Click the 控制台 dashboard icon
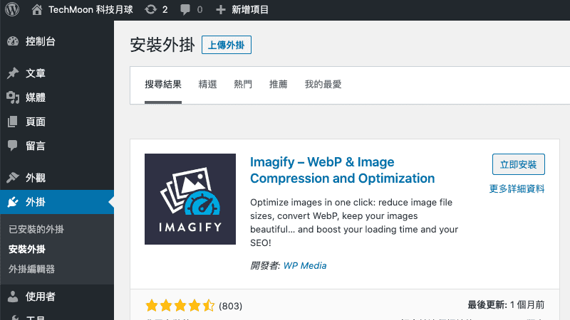Image resolution: width=570 pixels, height=320 pixels. (x=13, y=41)
